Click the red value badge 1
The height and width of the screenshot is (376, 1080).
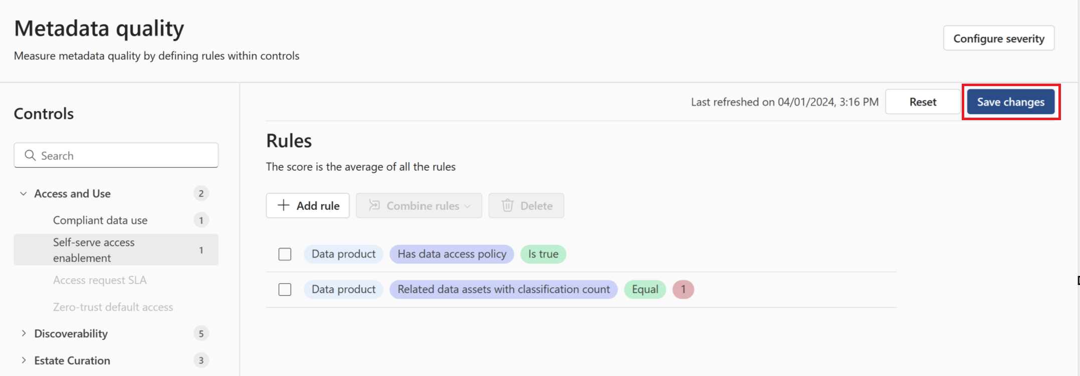click(x=683, y=289)
